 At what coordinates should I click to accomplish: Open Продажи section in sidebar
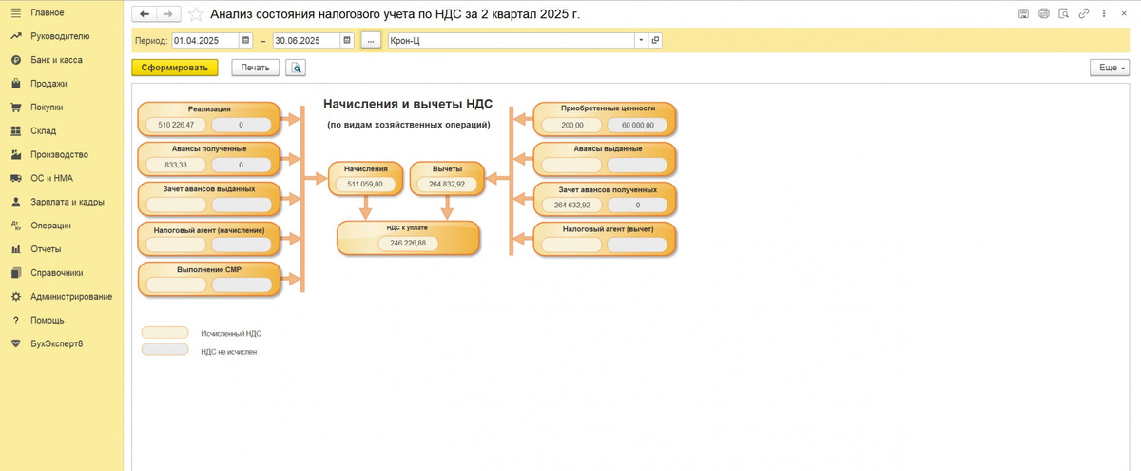tap(48, 84)
